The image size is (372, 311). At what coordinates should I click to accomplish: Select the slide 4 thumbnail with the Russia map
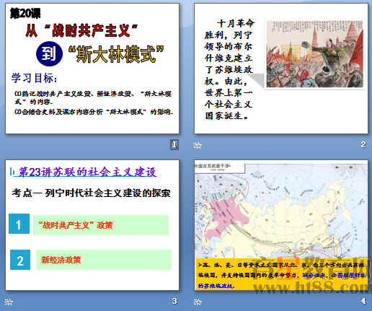[281, 225]
